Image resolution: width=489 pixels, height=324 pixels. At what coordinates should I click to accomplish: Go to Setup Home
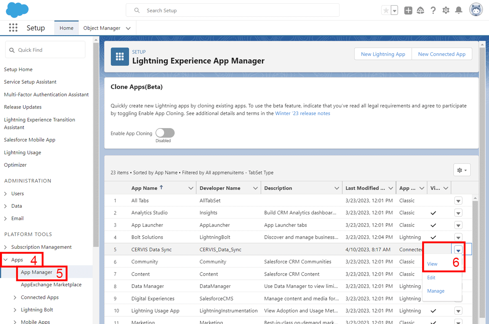[x=18, y=70]
